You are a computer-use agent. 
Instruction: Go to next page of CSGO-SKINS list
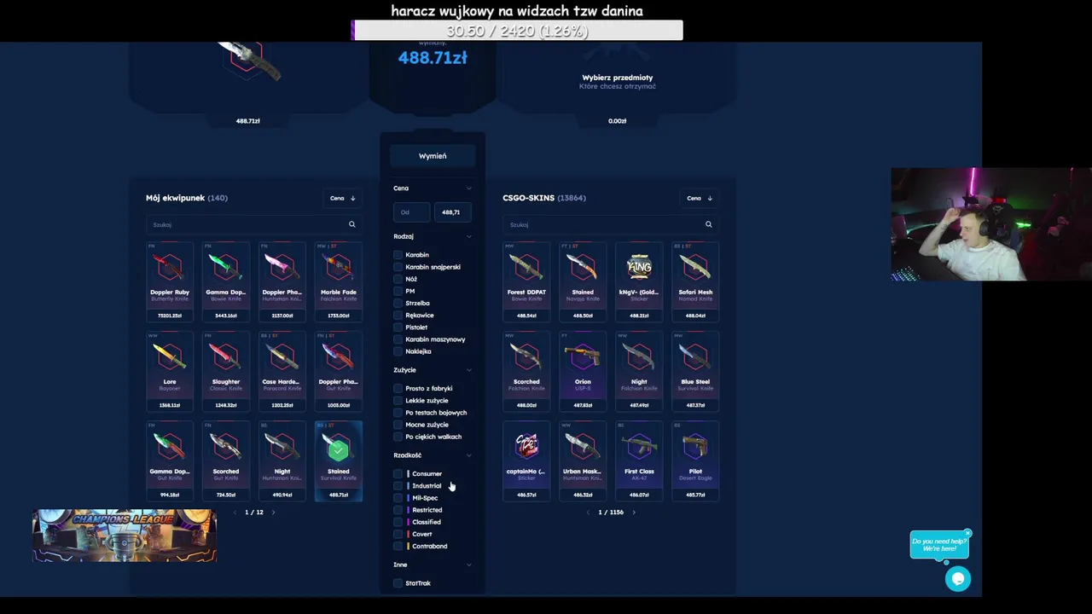click(x=633, y=512)
